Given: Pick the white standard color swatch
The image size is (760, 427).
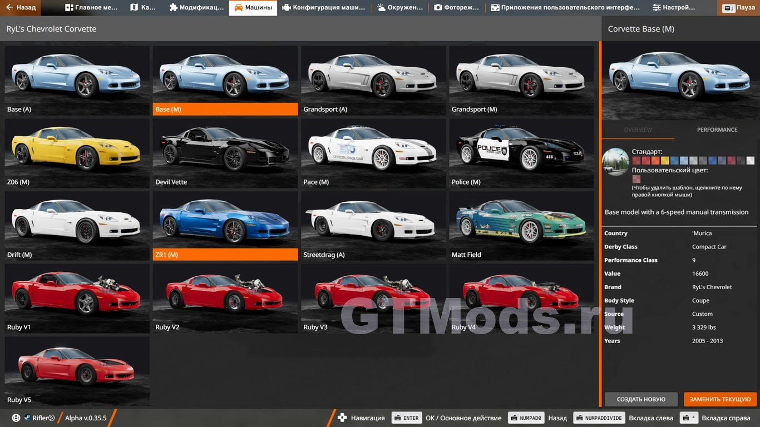Looking at the screenshot, I should (x=751, y=160).
